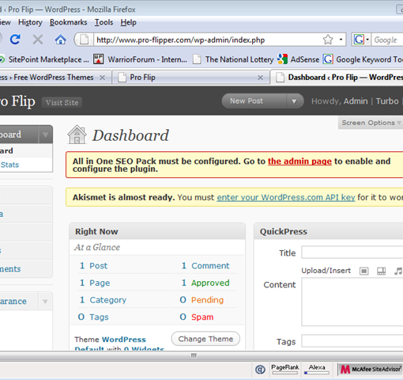
Task: Click the Change Theme button
Action: click(x=205, y=339)
